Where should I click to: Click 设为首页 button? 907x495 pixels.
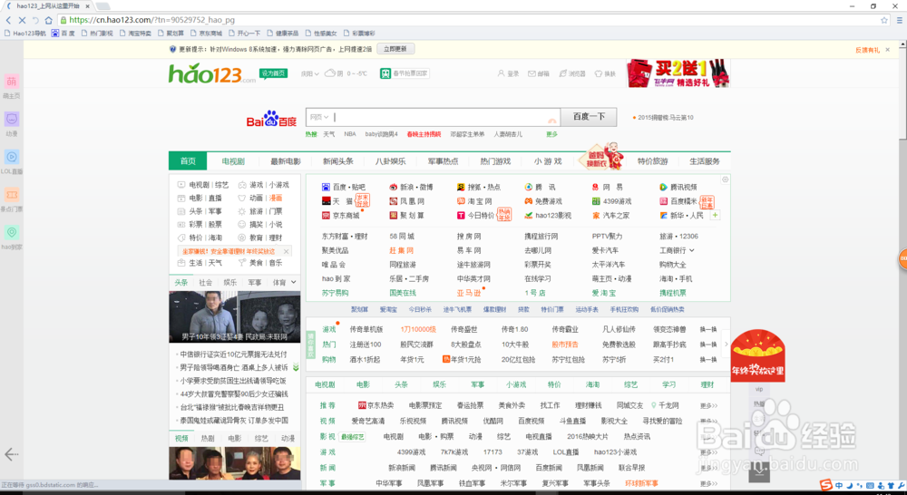click(273, 73)
